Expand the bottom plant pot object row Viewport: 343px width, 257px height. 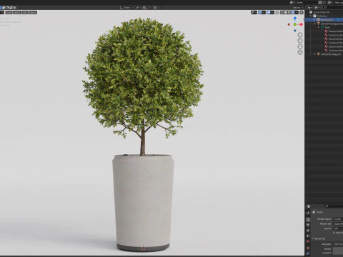coord(315,54)
